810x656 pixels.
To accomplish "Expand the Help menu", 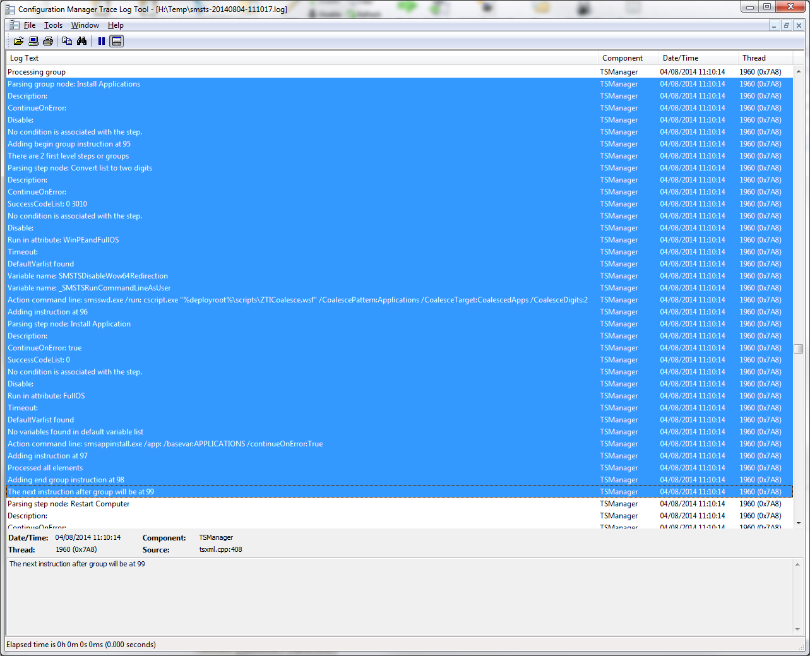I will coord(116,25).
